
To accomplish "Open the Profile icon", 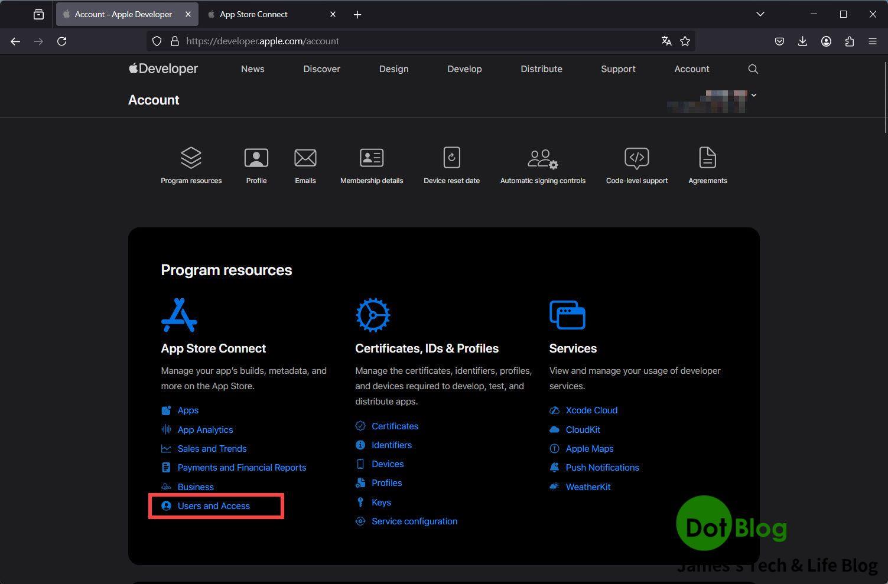I will tap(256, 158).
